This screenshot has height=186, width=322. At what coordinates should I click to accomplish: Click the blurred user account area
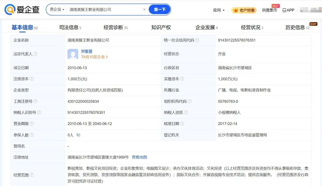(310, 10)
